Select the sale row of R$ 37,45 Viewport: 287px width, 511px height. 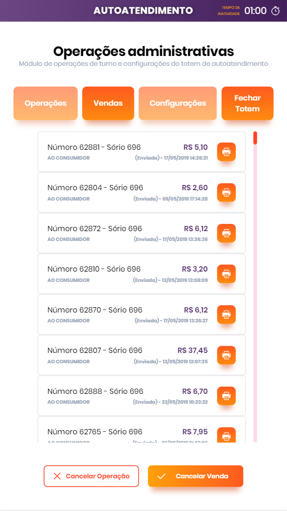point(142,355)
